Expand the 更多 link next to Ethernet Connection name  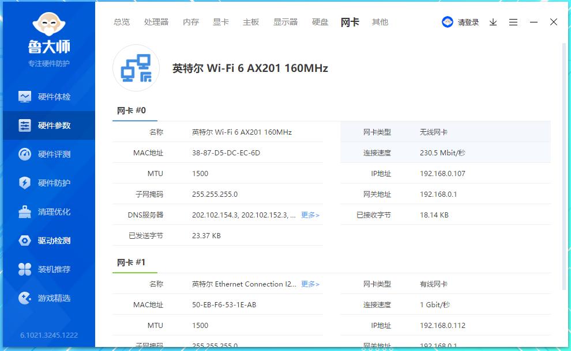pos(310,284)
